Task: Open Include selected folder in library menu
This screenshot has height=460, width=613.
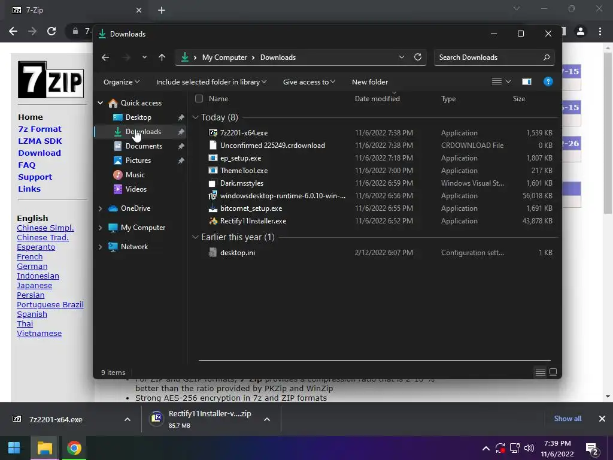Action: [x=211, y=81]
